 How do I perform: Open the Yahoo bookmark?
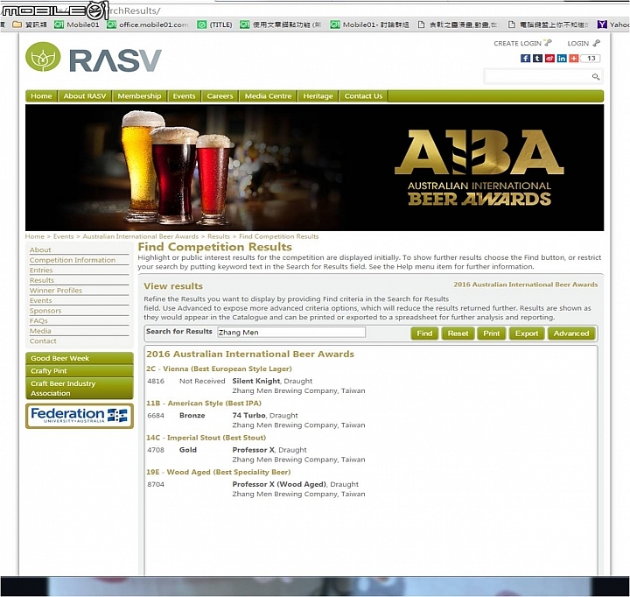pyautogui.click(x=613, y=25)
